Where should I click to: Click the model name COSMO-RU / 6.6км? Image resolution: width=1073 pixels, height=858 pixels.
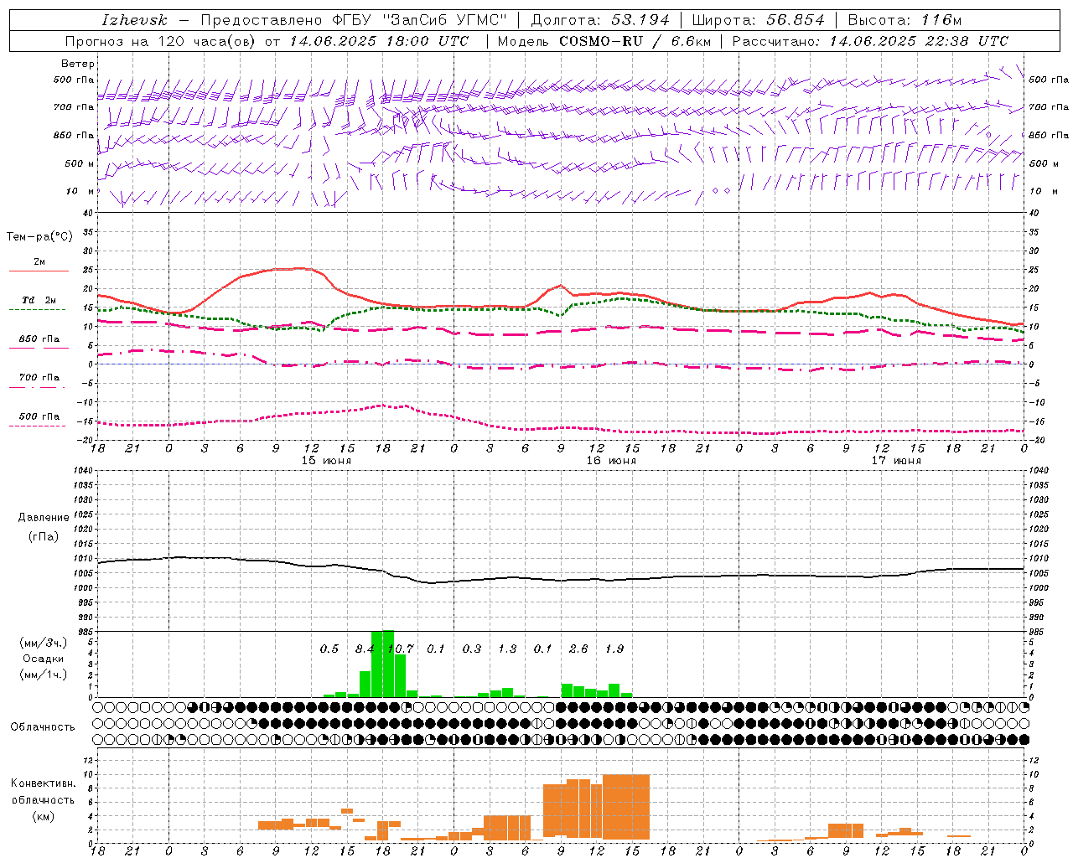click(635, 41)
